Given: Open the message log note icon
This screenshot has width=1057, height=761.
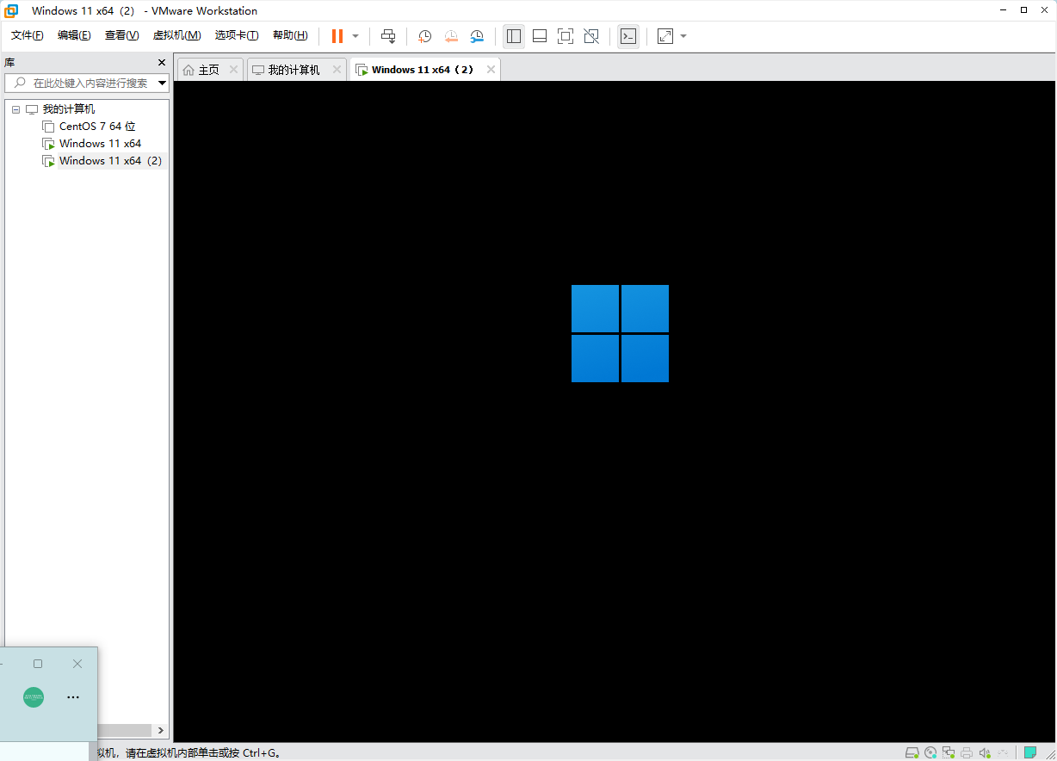Looking at the screenshot, I should [1029, 752].
